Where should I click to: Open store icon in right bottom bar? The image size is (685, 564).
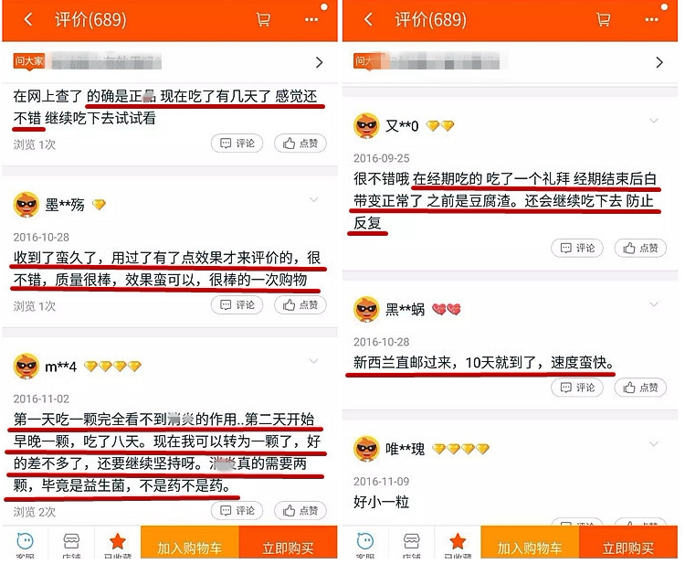[411, 544]
